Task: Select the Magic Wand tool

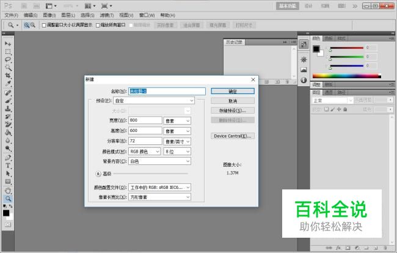Action: point(8,68)
